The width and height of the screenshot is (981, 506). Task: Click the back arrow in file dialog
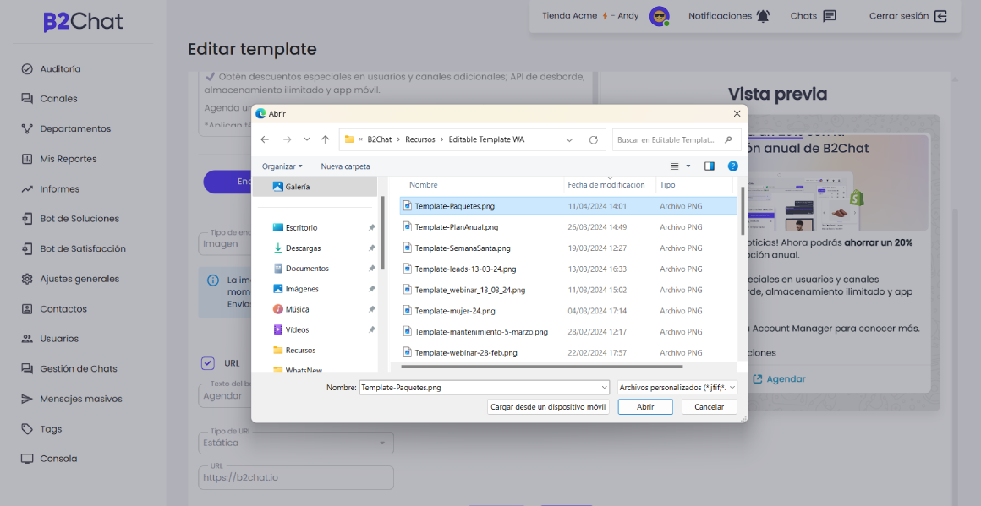click(265, 139)
